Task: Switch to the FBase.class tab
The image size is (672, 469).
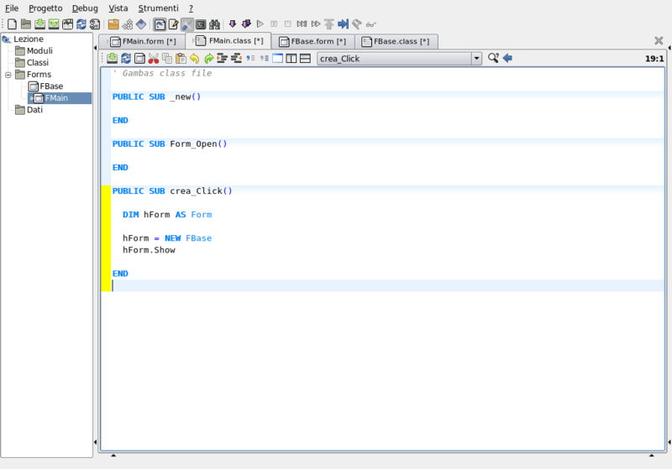Action: (396, 41)
